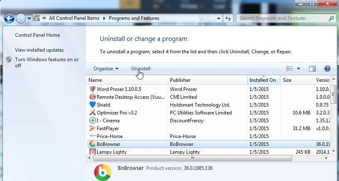
Task: Select the FastPlayer entry name
Action: point(108,129)
